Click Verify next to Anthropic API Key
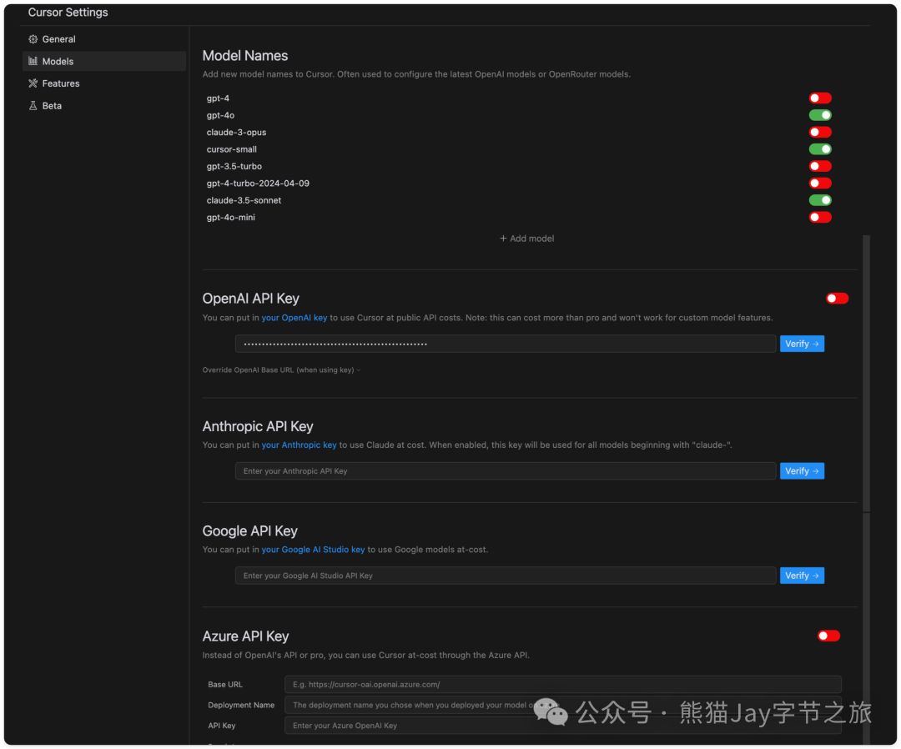Image resolution: width=901 pixels, height=749 pixels. [801, 470]
